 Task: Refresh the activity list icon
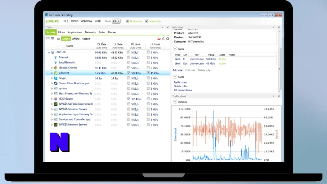click(163, 39)
